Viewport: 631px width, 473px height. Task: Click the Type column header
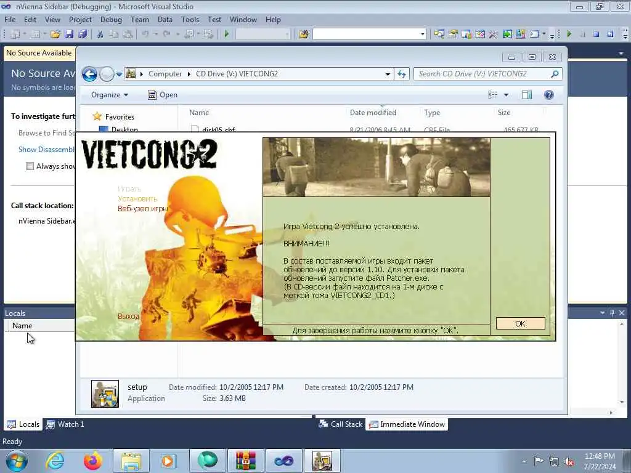[432, 113]
